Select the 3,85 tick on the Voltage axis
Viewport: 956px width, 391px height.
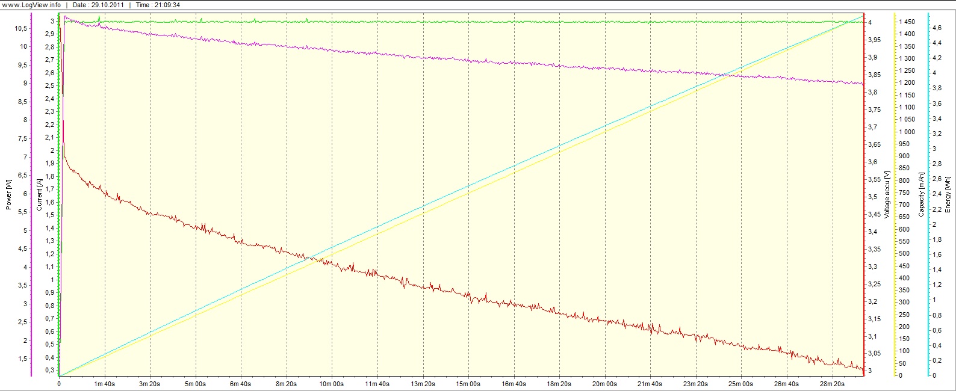click(874, 75)
